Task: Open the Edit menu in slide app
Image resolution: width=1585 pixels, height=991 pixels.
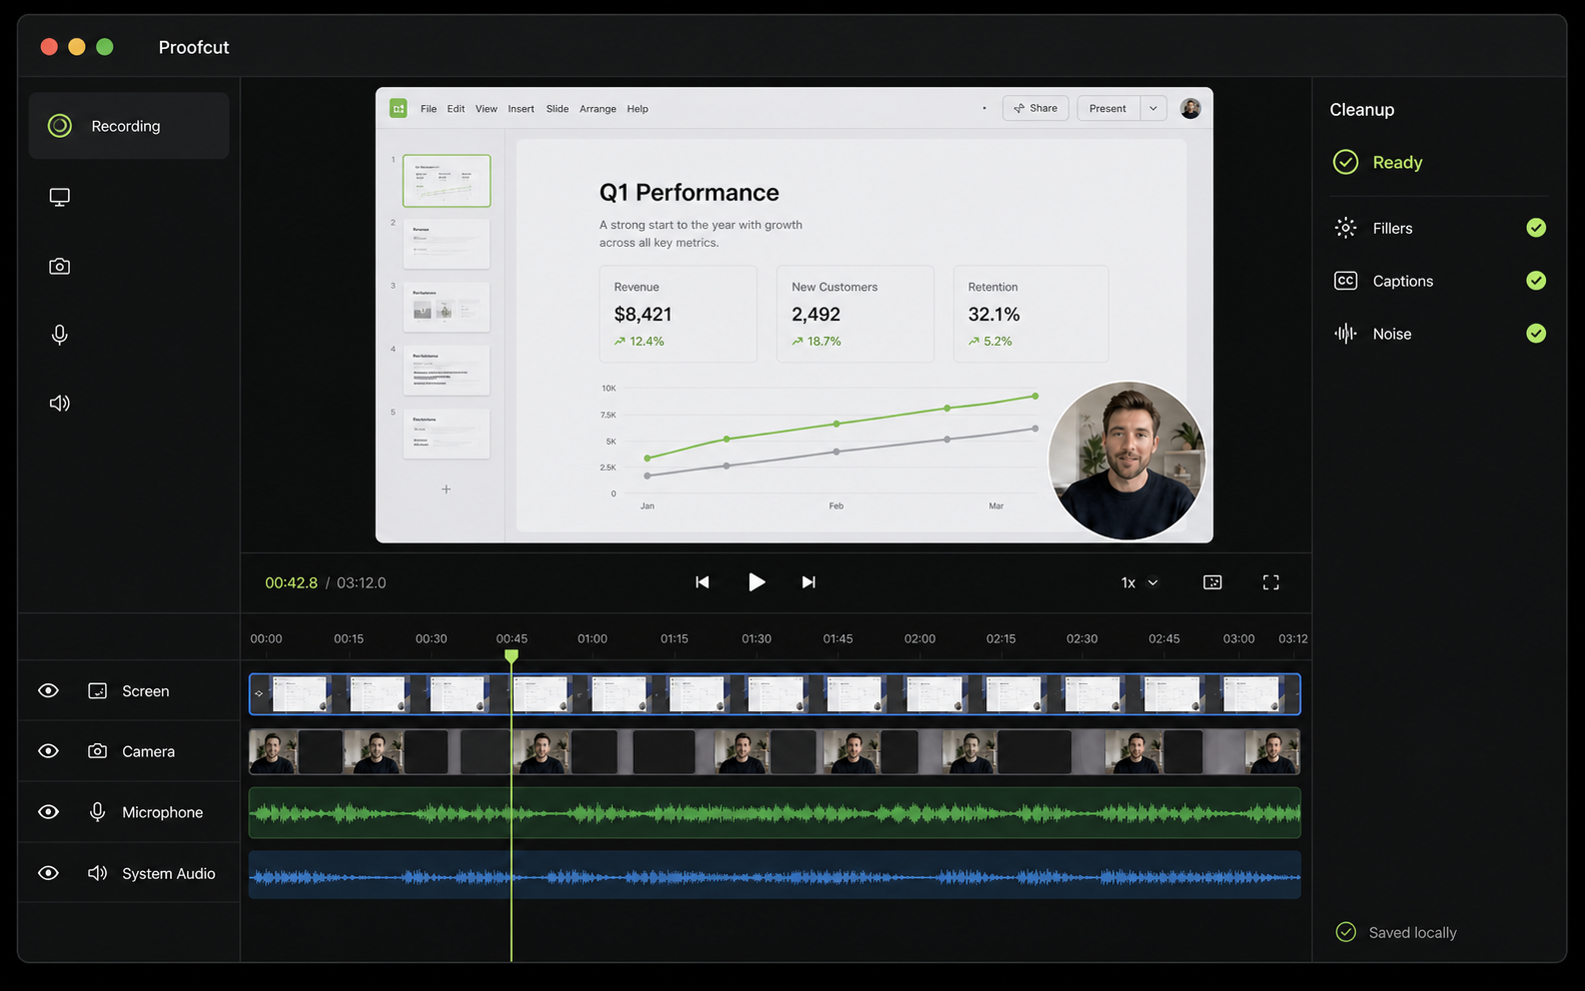Action: pos(456,109)
